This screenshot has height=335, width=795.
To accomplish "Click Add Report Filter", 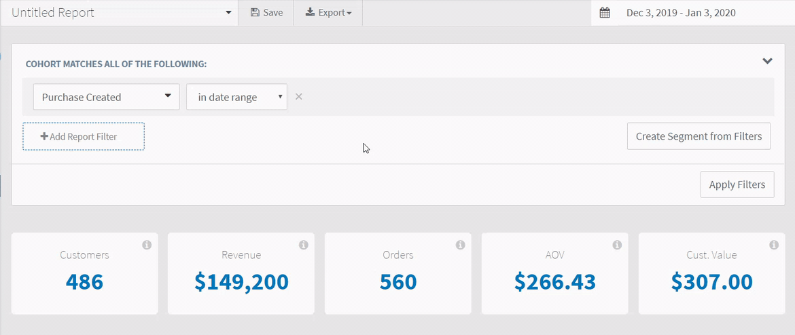I will [84, 136].
